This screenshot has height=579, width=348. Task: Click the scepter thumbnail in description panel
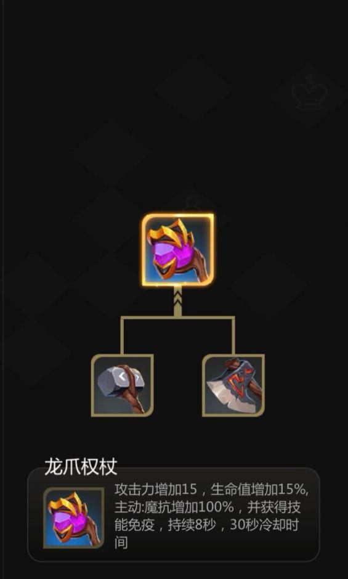click(74, 518)
